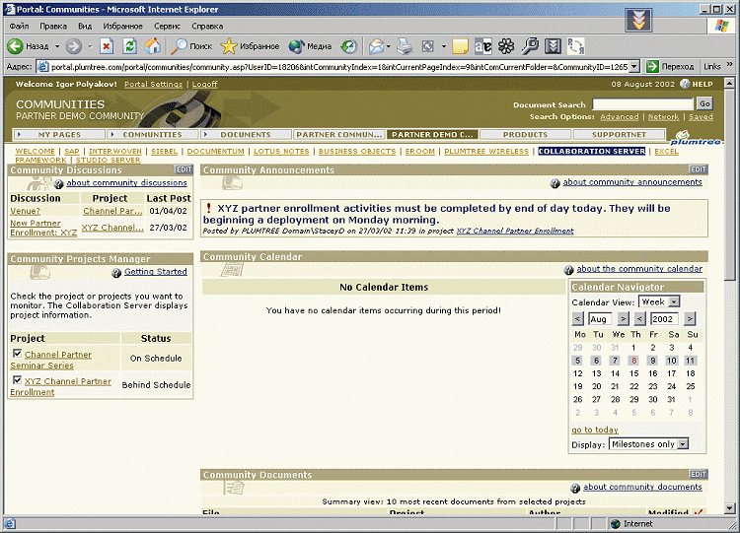Image resolution: width=740 pixels, height=533 pixels.
Task: Open the Display Milestones only dropdown
Action: point(683,444)
